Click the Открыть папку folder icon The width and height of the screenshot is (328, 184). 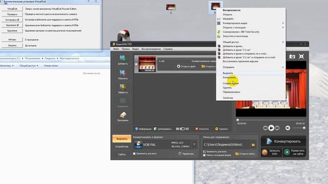[237, 154]
